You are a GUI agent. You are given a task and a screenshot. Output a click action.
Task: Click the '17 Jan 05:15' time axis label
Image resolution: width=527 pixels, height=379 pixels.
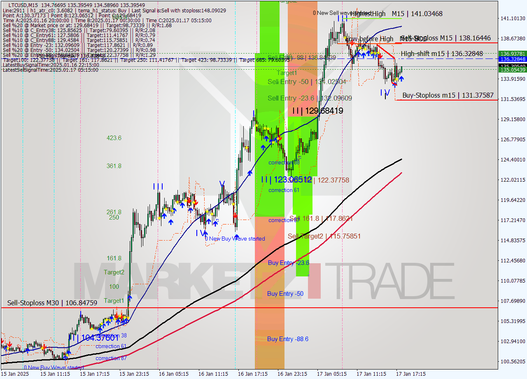331,374
